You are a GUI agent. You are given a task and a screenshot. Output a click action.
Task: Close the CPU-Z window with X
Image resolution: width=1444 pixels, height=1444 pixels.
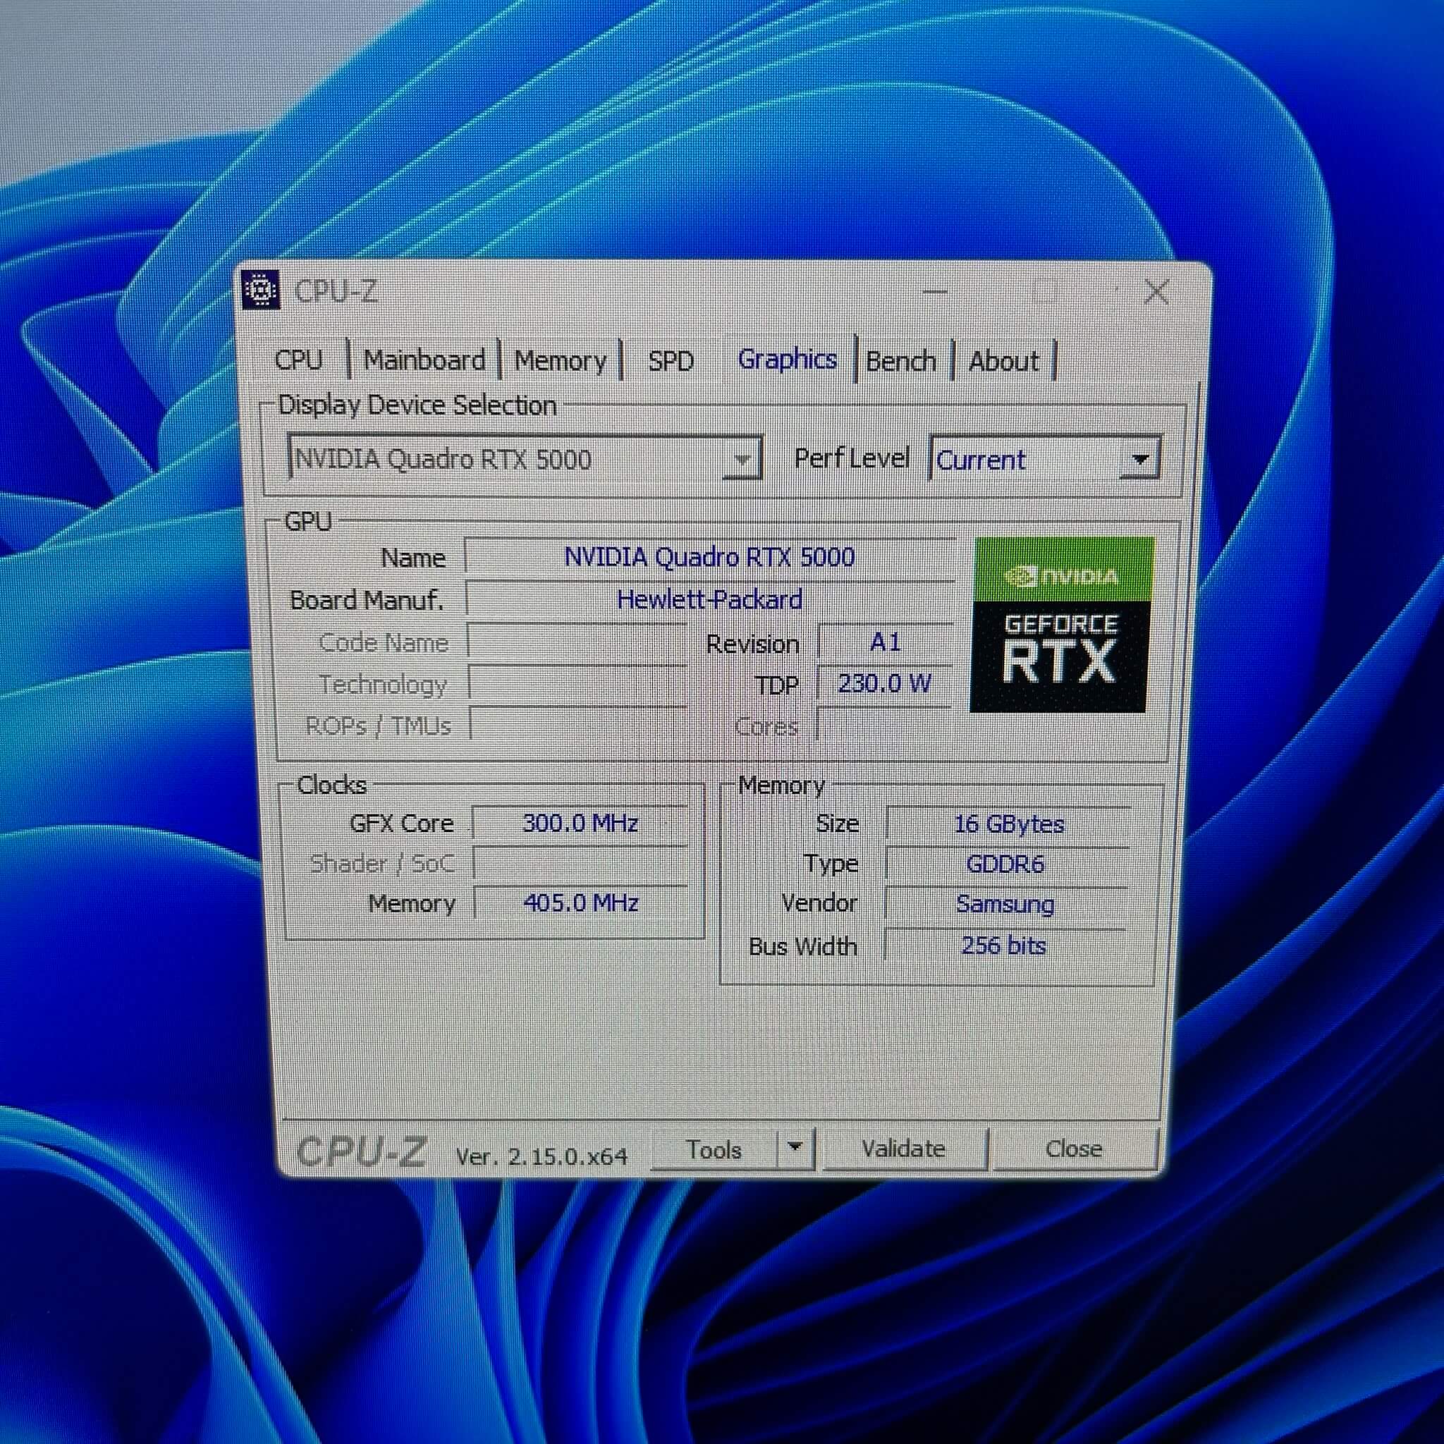click(1157, 292)
